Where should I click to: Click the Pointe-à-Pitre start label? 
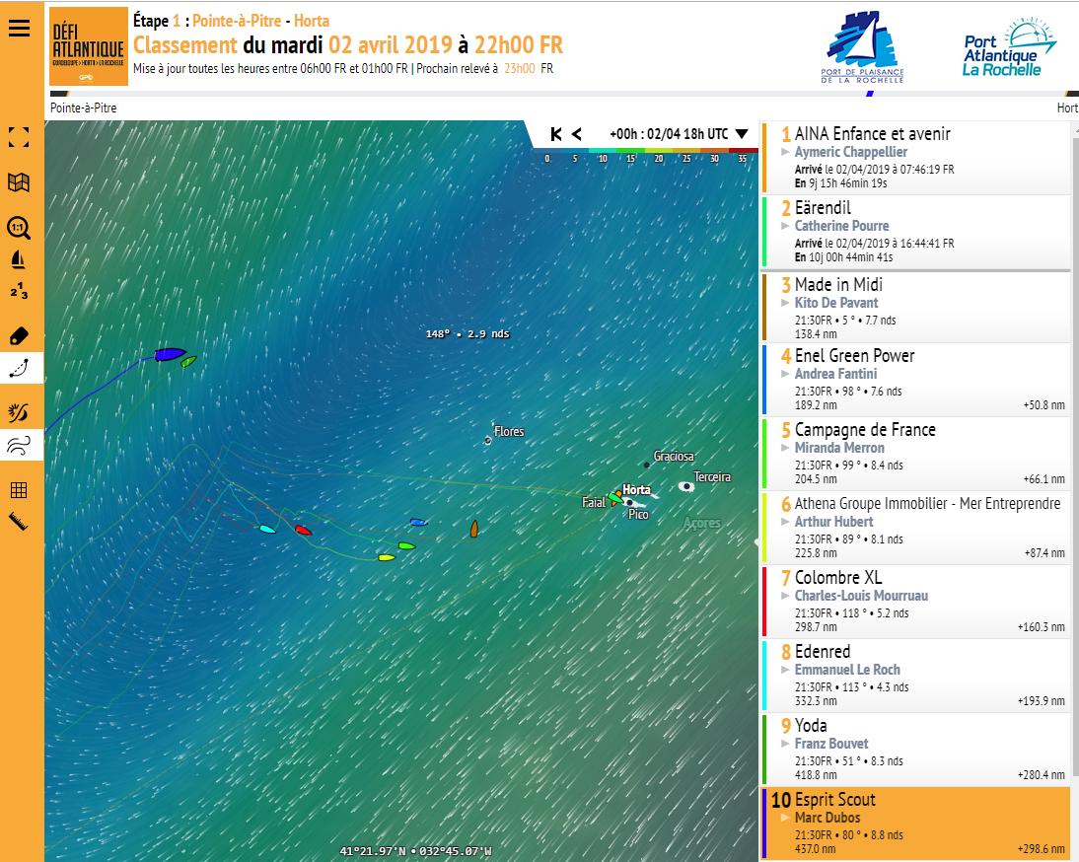point(83,108)
